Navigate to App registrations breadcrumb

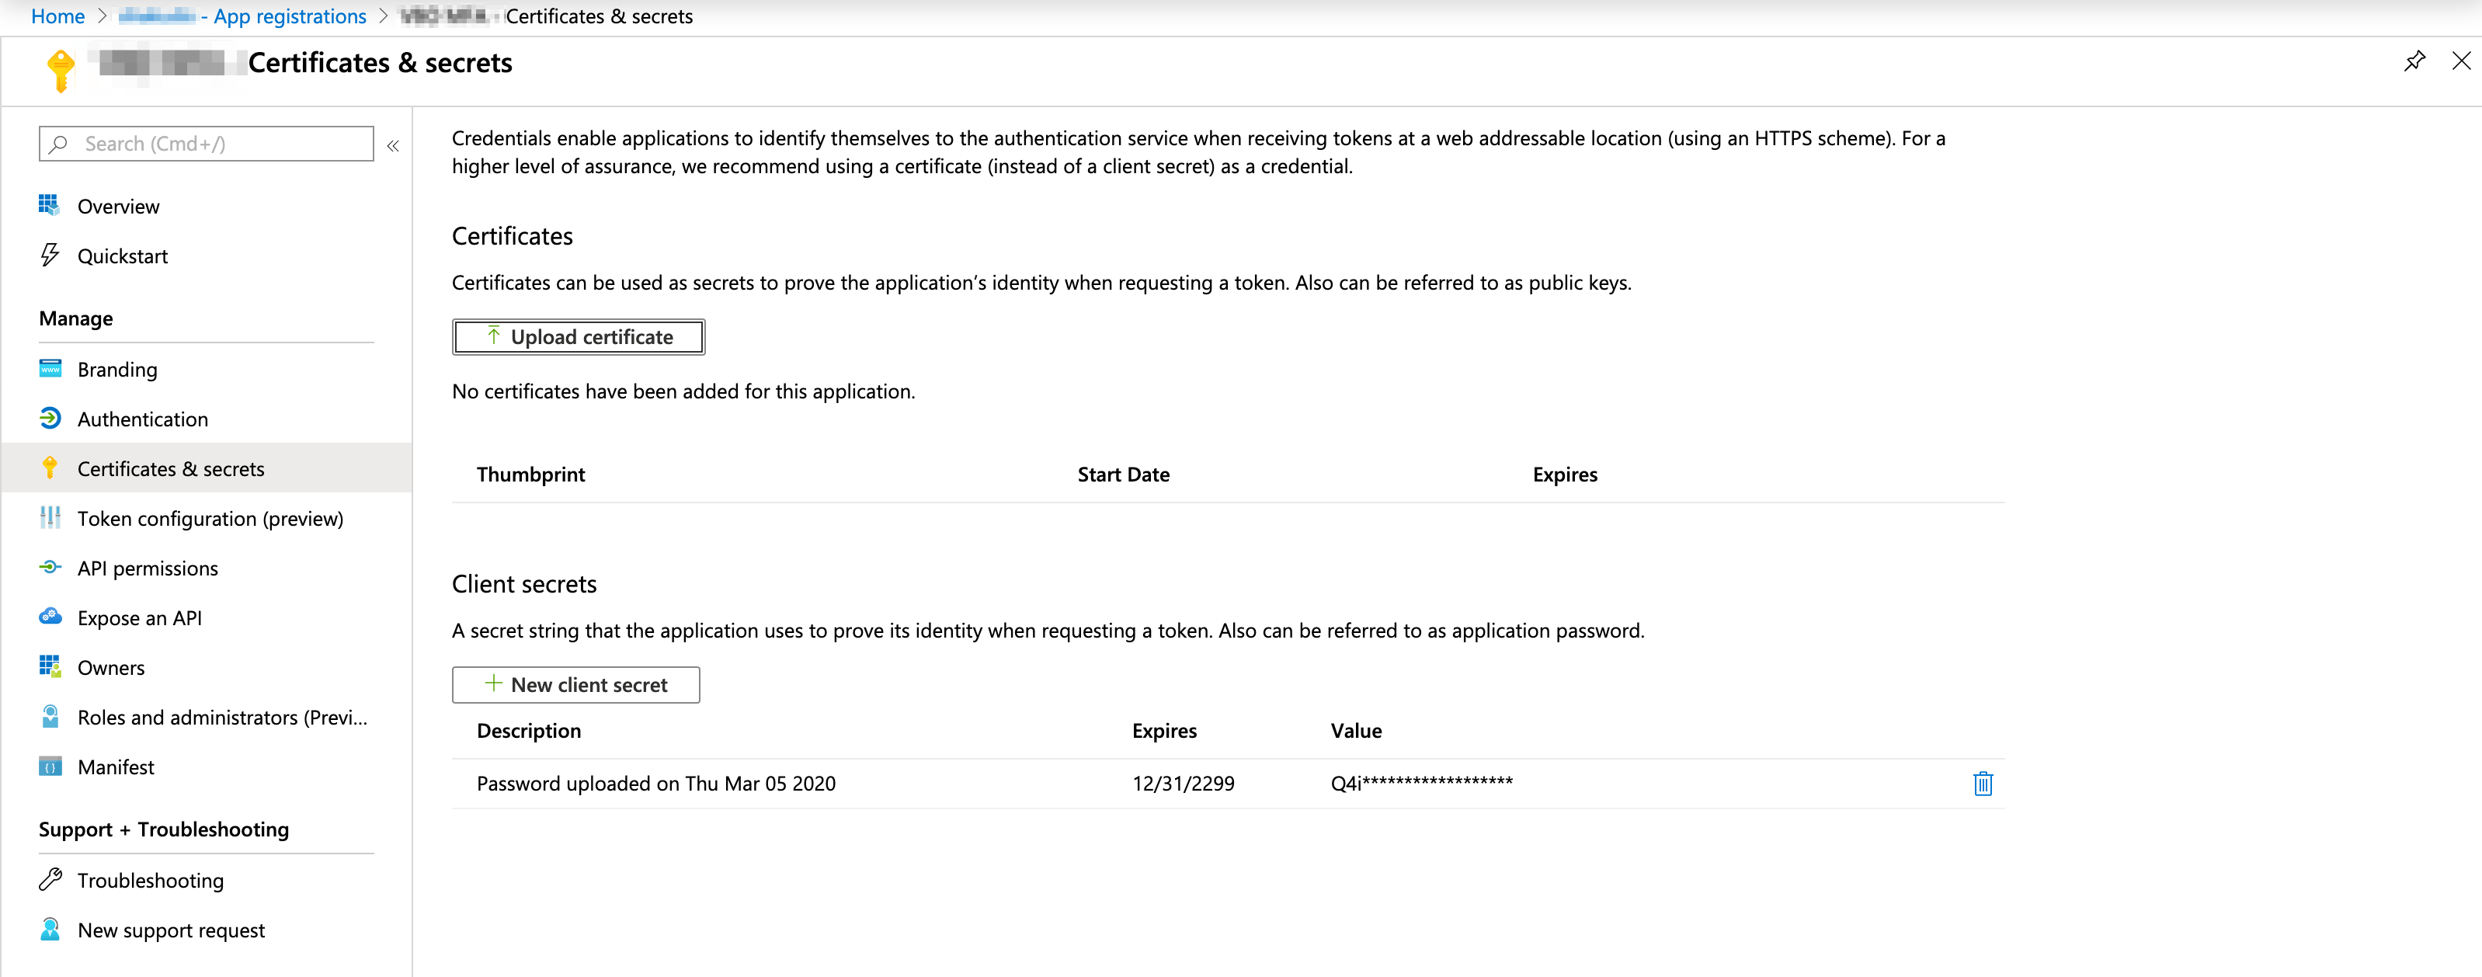click(289, 16)
